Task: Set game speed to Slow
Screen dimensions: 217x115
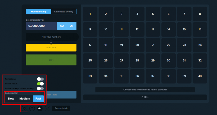Action: coord(11,99)
